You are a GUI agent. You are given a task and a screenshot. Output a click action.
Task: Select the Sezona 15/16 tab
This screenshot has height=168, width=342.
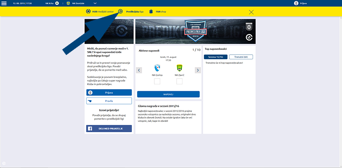coord(216,57)
